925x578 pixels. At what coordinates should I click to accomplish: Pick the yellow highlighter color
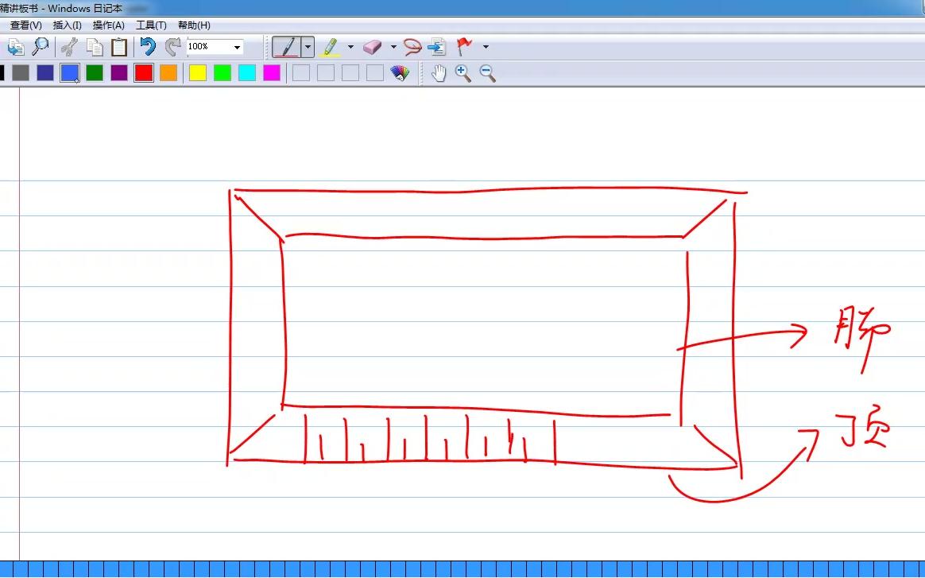198,72
